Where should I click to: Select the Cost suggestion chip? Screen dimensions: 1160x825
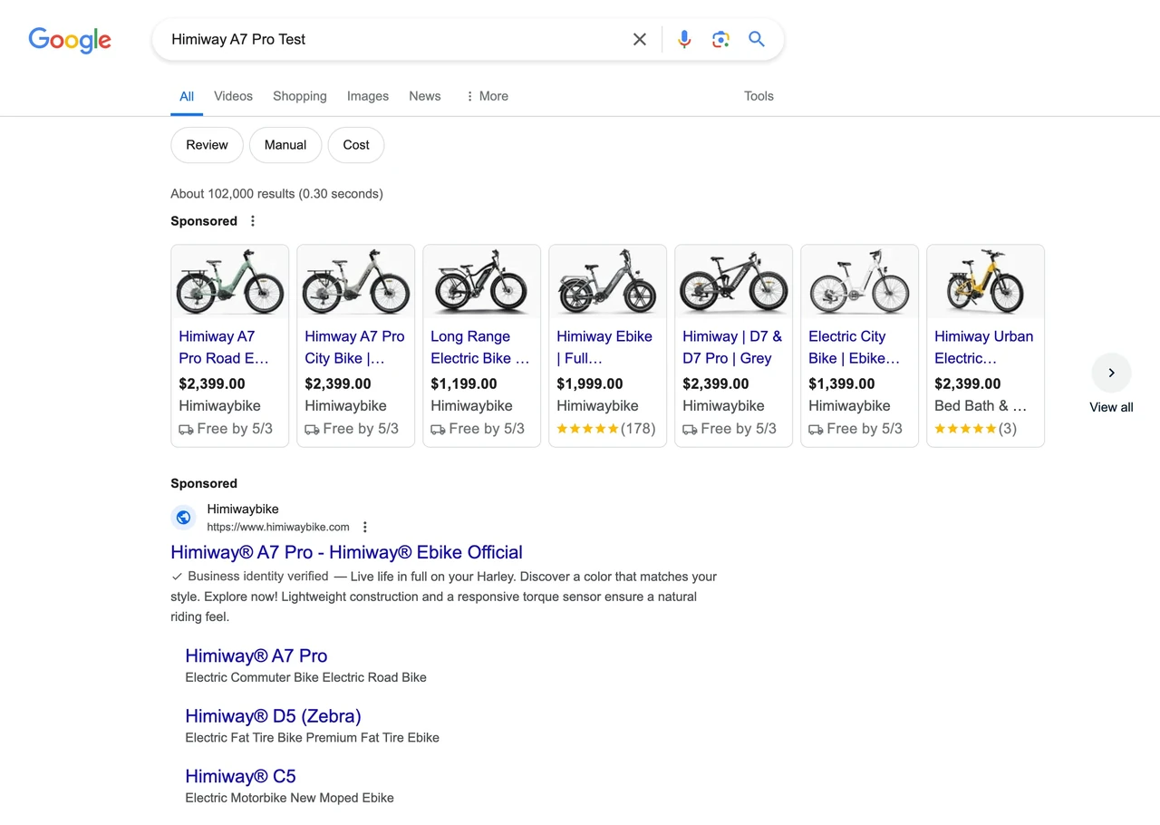(x=356, y=145)
